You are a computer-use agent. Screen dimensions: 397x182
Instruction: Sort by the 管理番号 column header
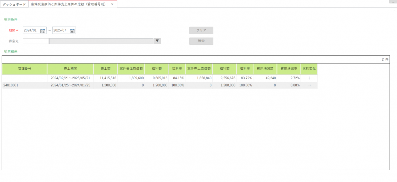point(24,69)
